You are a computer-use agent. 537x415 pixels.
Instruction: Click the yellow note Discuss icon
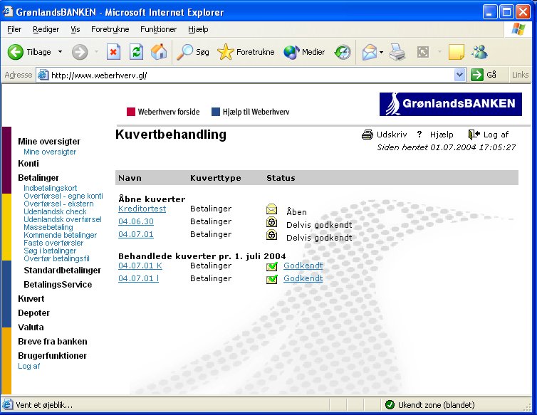(x=457, y=52)
